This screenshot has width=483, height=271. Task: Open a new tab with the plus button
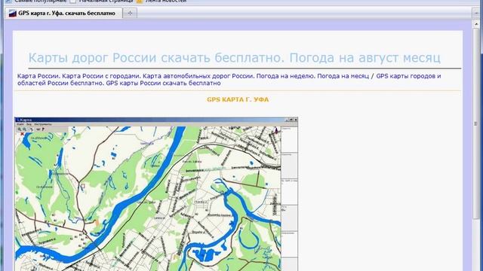(x=130, y=14)
